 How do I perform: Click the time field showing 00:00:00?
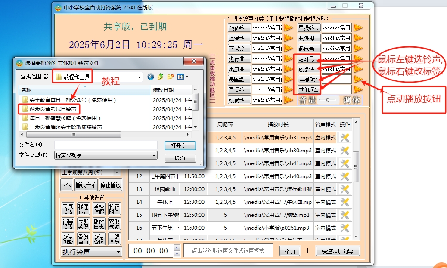point(151,251)
